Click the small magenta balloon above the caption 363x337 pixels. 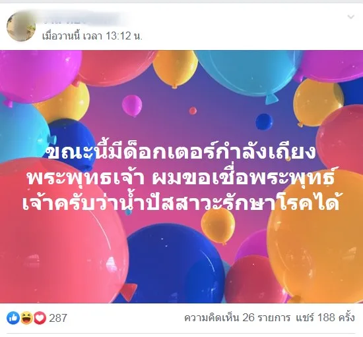132,106
